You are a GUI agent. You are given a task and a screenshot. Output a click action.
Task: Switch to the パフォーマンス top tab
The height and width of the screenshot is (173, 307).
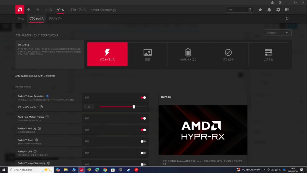77,10
